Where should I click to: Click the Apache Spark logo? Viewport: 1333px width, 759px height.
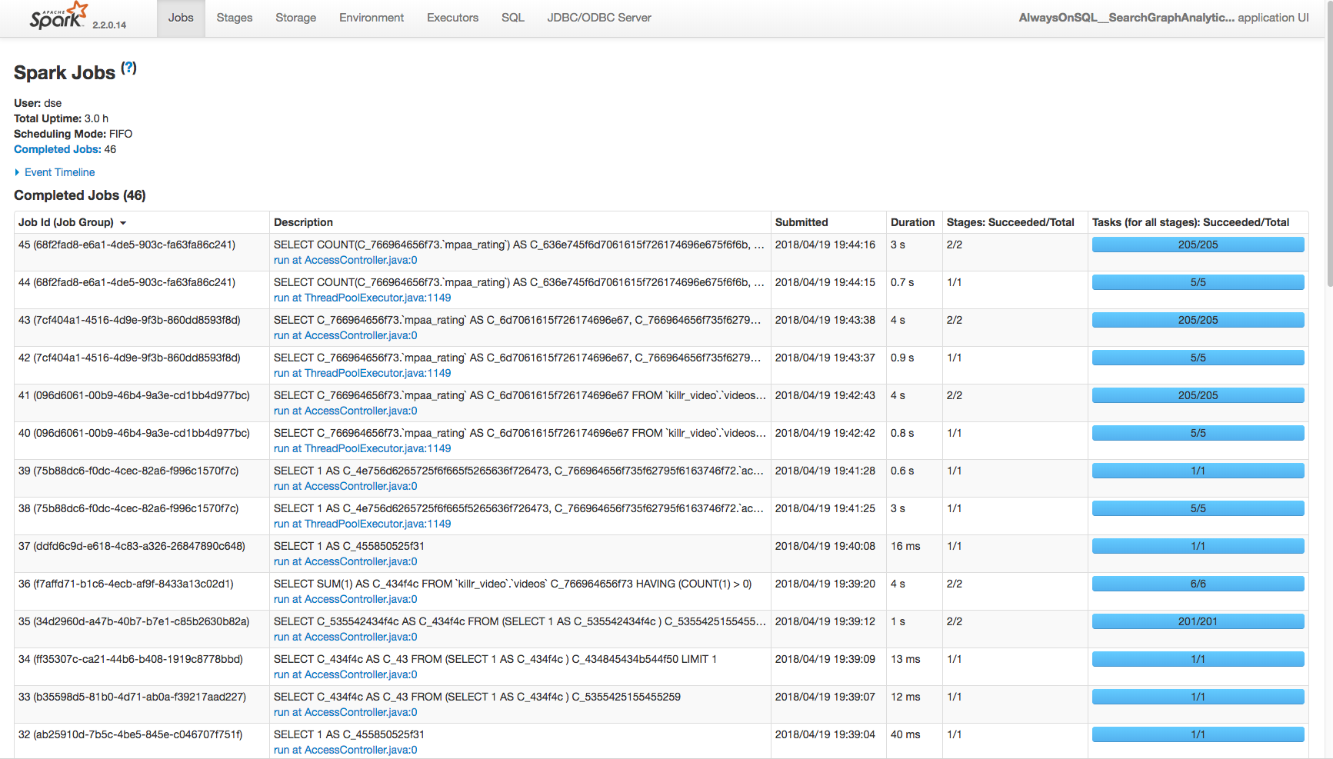58,15
